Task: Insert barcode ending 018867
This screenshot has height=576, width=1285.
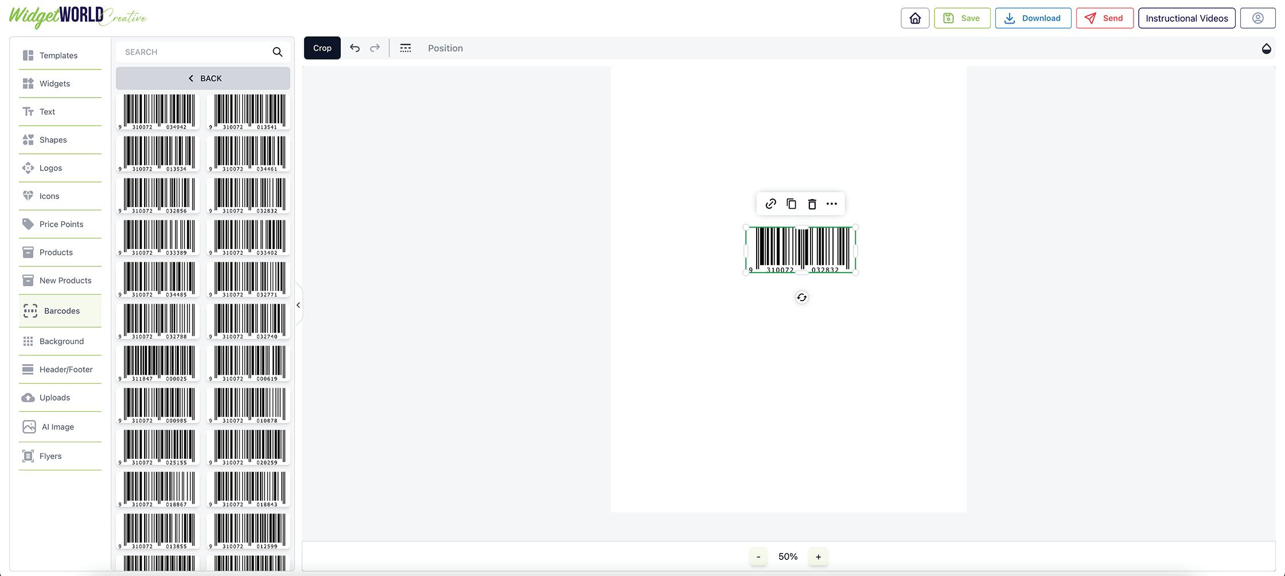Action: [x=158, y=489]
